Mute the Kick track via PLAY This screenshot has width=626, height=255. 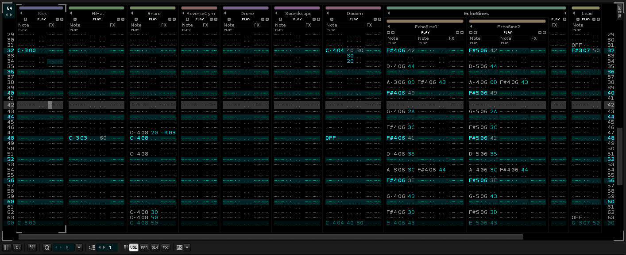coord(42,19)
